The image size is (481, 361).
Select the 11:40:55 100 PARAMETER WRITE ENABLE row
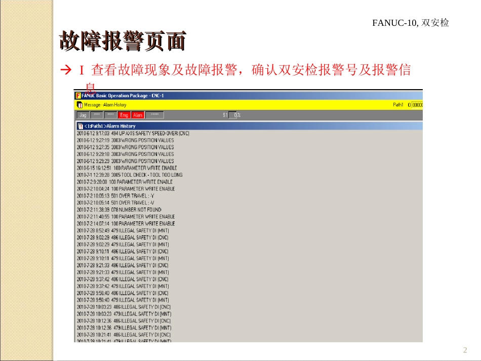point(126,217)
